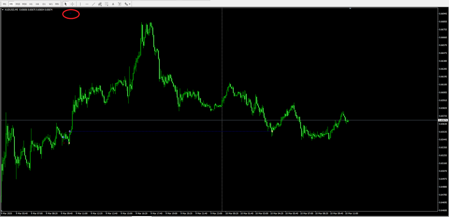Switch chart to H1 timeframe

31,4
